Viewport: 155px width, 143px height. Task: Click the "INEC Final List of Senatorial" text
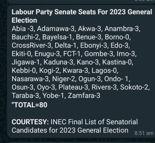(94, 122)
